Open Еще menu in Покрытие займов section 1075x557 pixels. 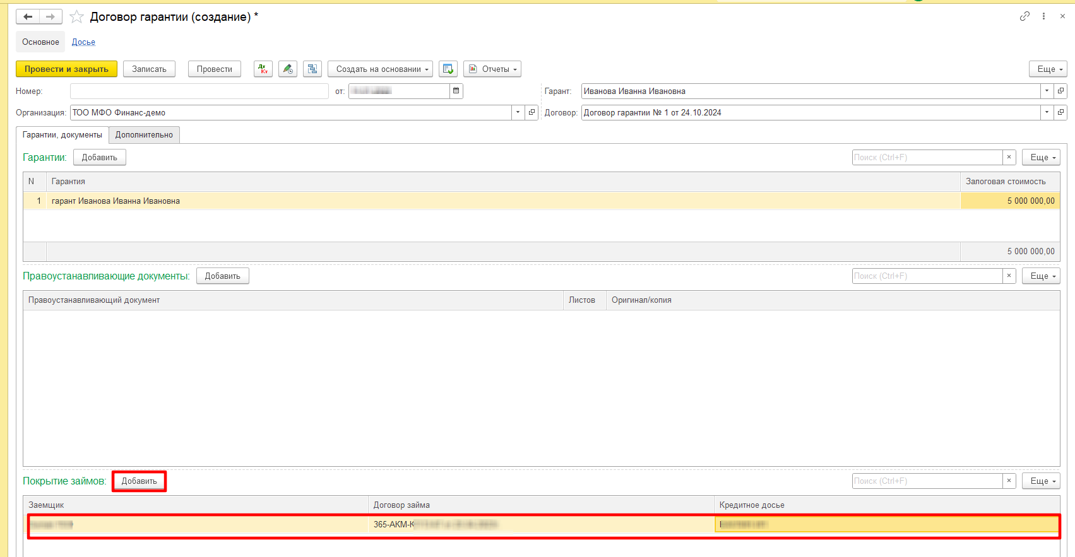1041,481
